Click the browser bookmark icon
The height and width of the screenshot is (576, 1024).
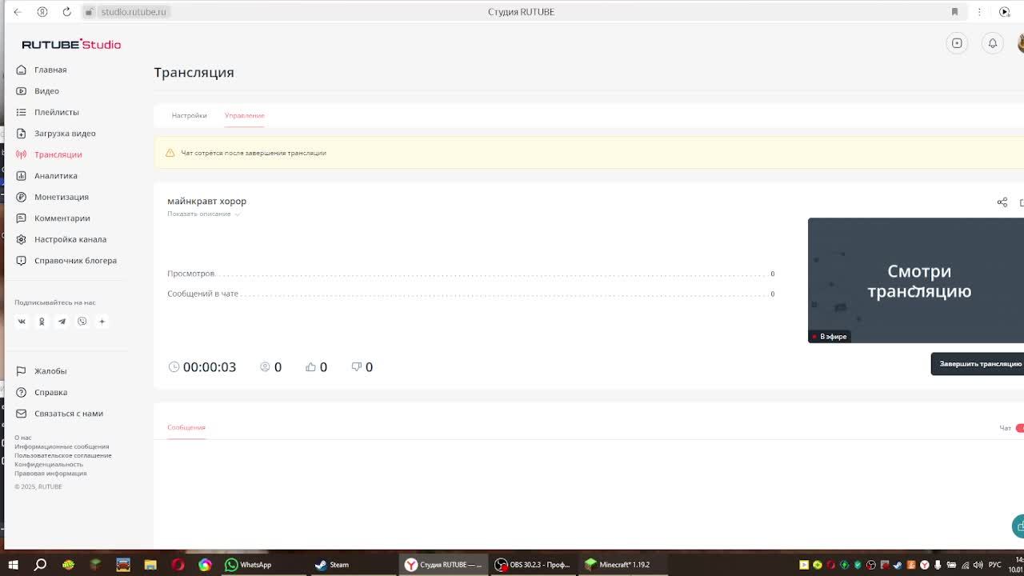pos(954,12)
